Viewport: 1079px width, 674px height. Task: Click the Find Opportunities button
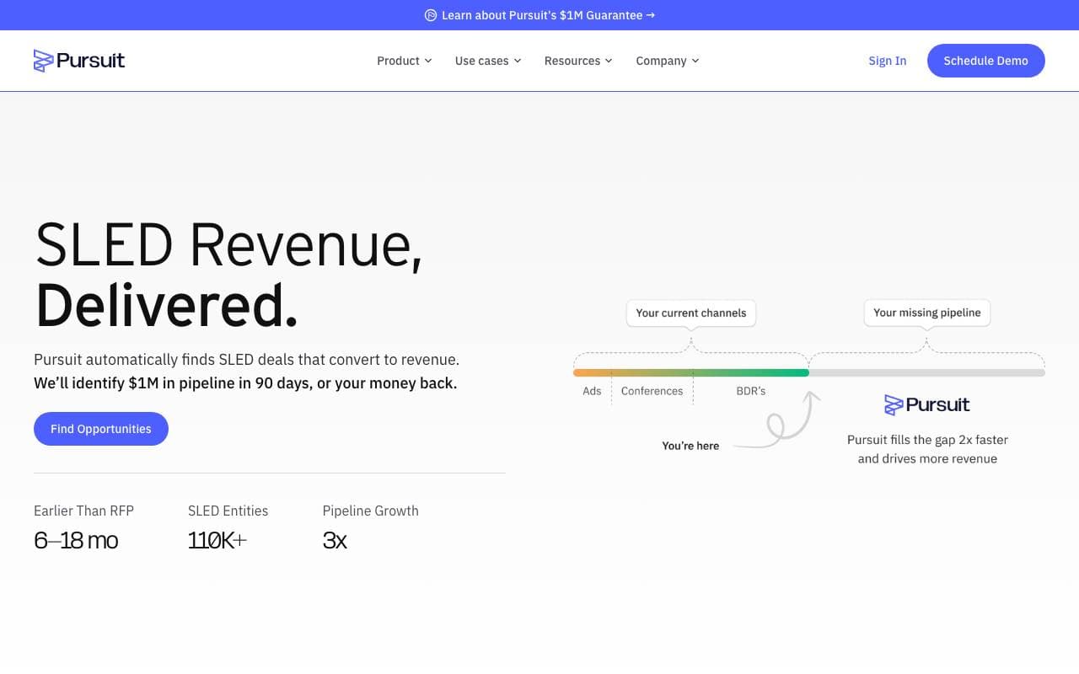[101, 429]
